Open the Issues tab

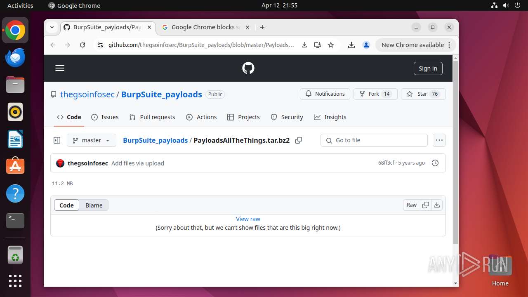coord(105,117)
